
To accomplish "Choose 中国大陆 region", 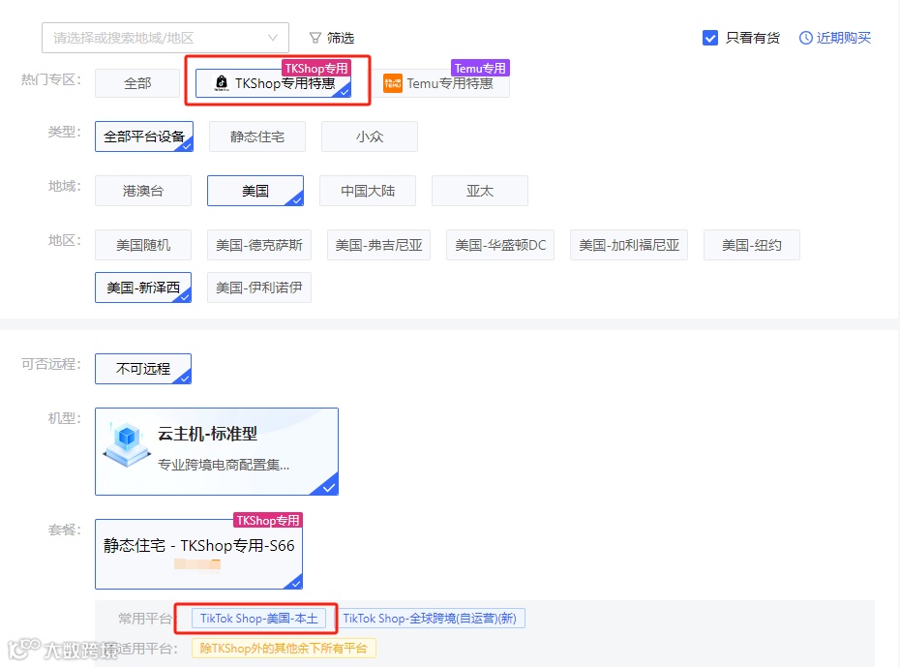I will (x=368, y=191).
